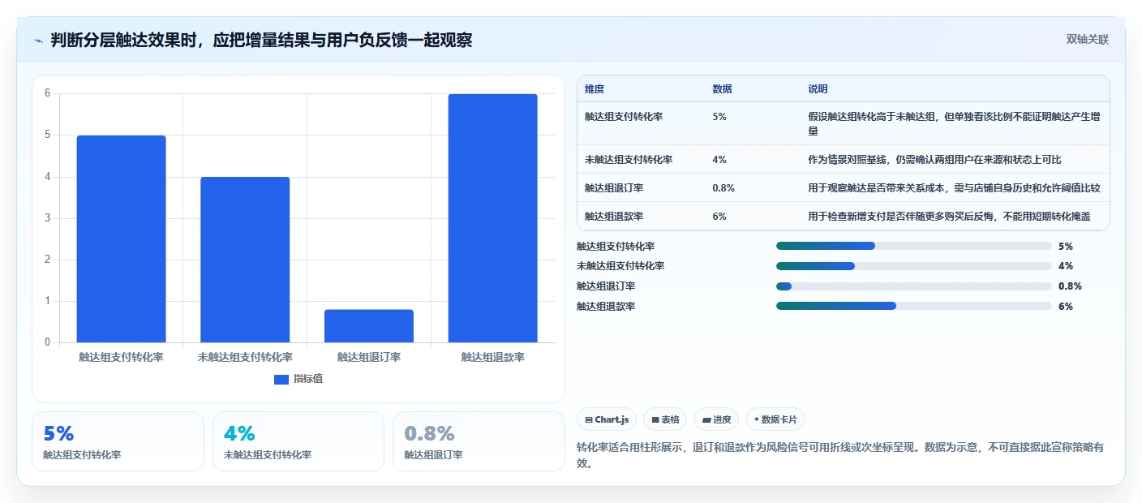Open the 4% 未触达组支付转化率 data card
Image resolution: width=1142 pixels, height=503 pixels.
(298, 441)
